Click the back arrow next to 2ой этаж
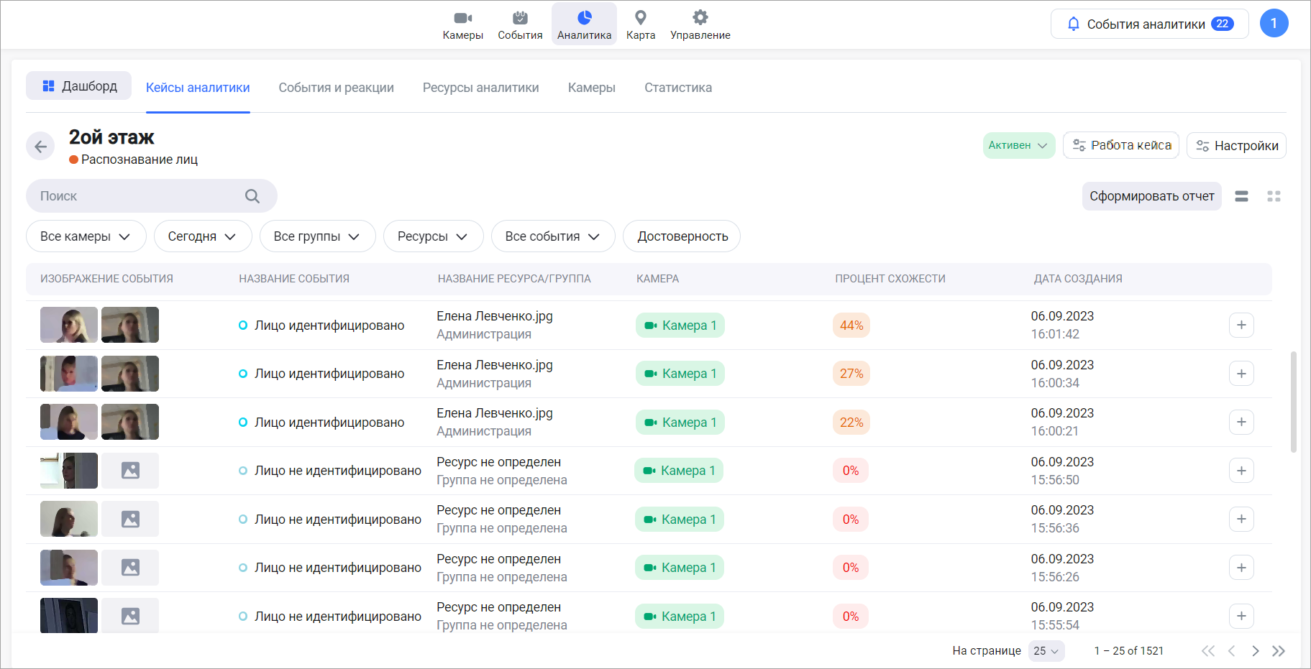 pos(40,147)
